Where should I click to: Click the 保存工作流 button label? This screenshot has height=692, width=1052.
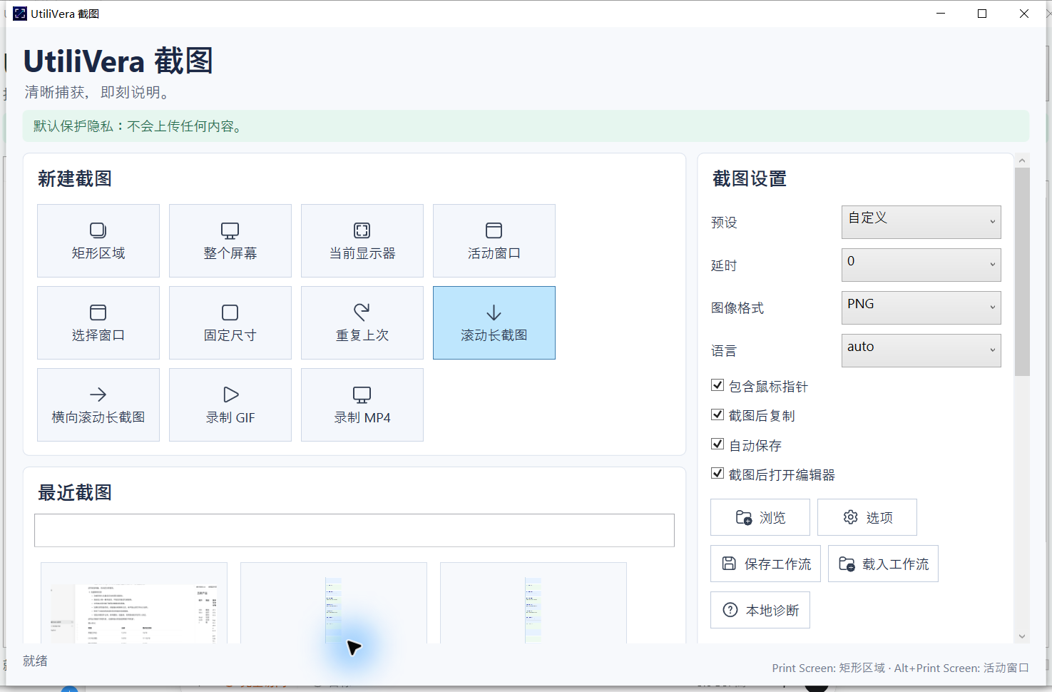[777, 564]
